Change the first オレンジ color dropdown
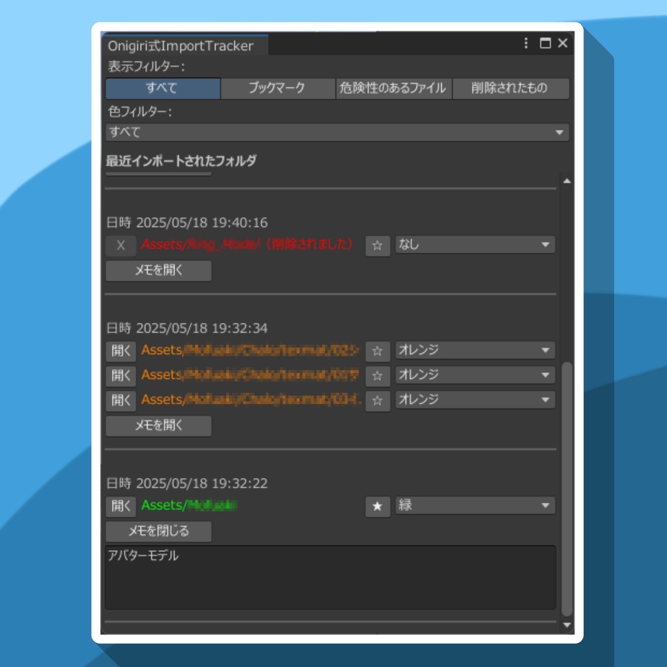Screen dimensions: 667x667 474,350
